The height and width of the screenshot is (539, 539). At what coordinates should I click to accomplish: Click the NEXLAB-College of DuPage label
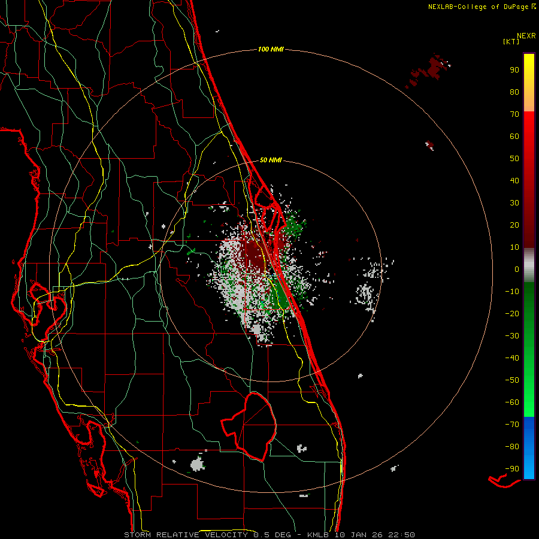[x=482, y=7]
